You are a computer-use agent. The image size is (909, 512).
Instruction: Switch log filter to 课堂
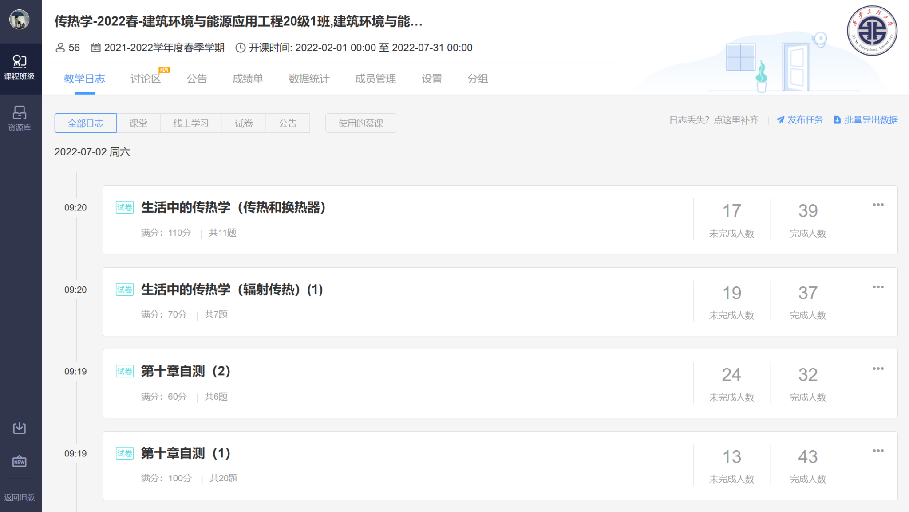point(138,123)
